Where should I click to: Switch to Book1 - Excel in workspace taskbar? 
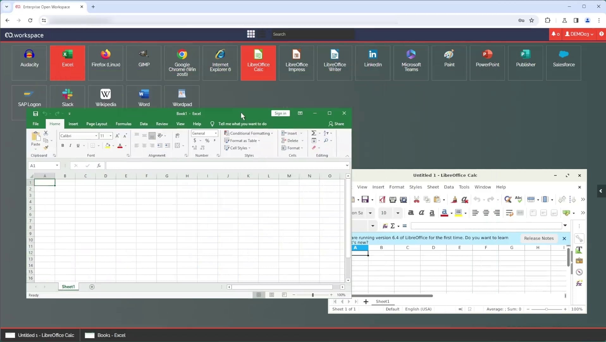pyautogui.click(x=105, y=335)
